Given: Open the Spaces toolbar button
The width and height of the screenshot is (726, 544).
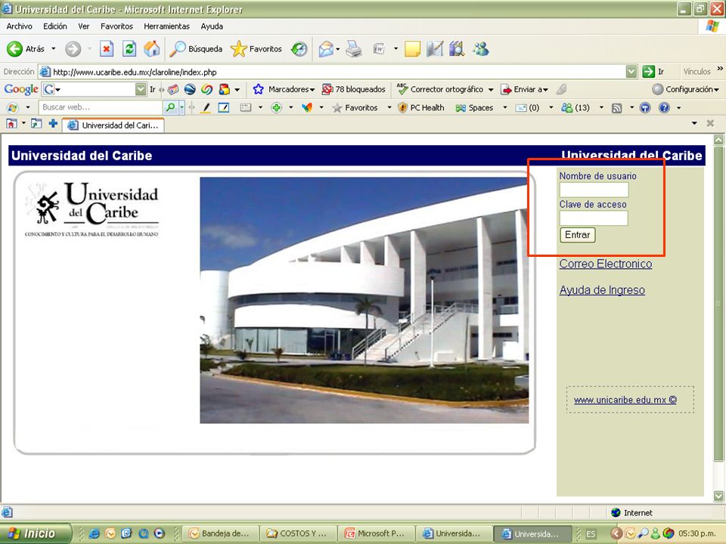Looking at the screenshot, I should [x=475, y=108].
